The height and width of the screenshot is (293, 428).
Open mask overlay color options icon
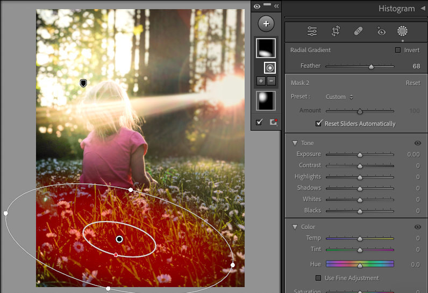(x=273, y=122)
